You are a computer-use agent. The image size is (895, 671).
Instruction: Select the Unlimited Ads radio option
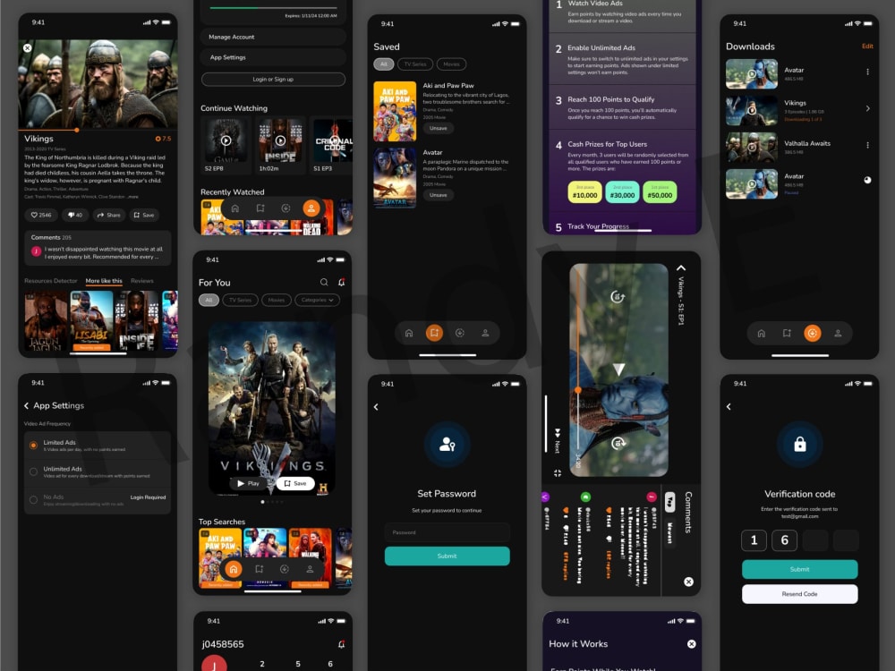34,471
